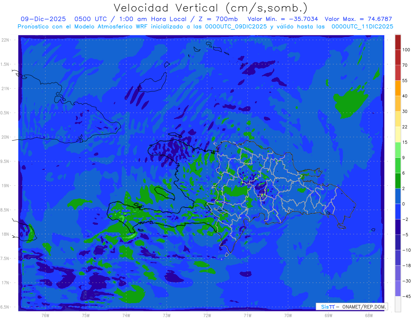Click the dark red swatch above 100
This screenshot has height=320, width=414.
coord(398,42)
